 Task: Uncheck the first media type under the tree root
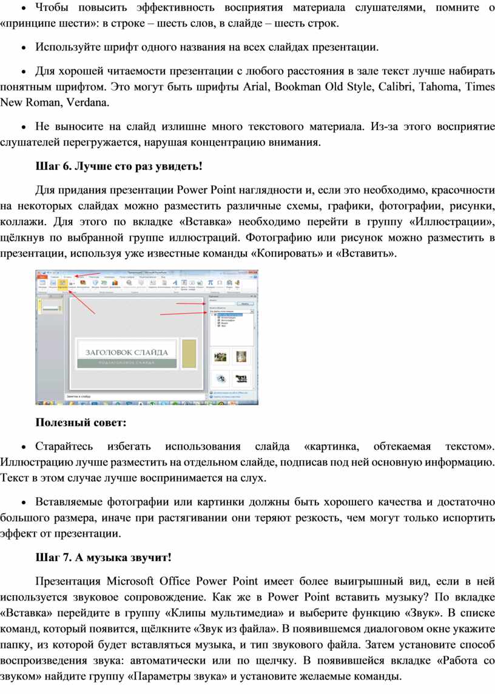click(x=218, y=318)
